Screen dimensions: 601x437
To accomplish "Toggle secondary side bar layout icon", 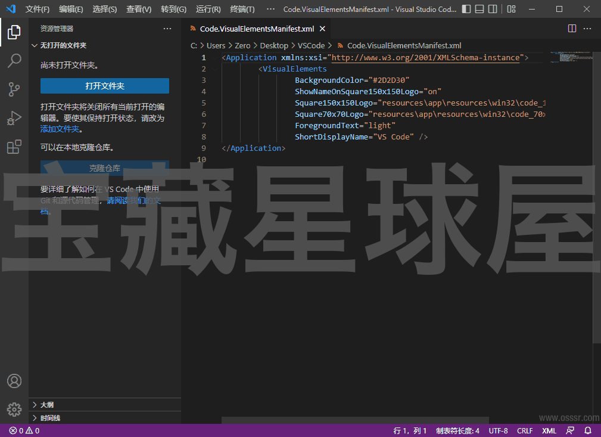I will (x=493, y=9).
